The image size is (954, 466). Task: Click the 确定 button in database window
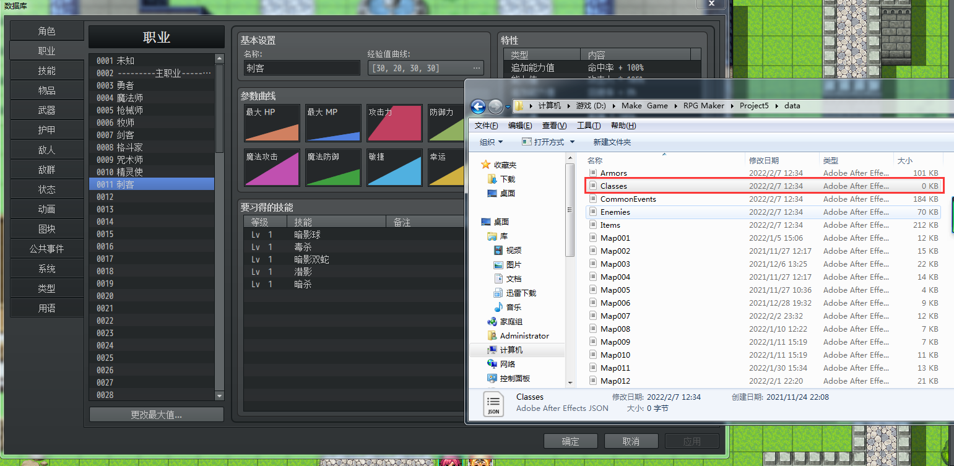click(570, 441)
